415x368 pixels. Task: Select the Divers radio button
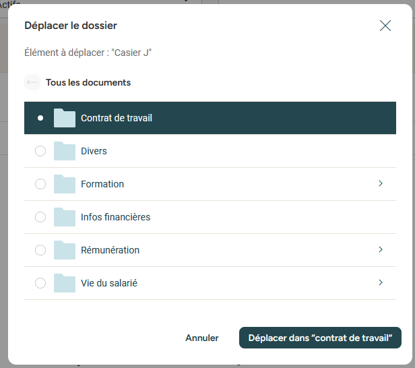[40, 151]
